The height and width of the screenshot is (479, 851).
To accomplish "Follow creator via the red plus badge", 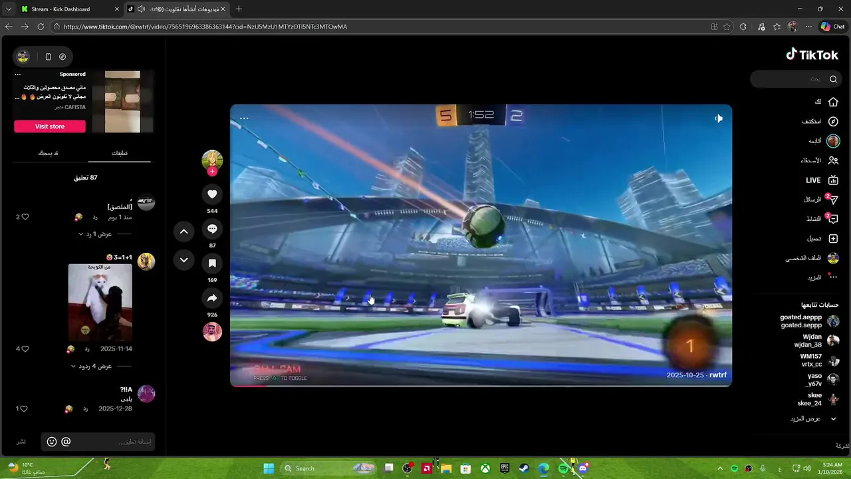I will point(212,172).
